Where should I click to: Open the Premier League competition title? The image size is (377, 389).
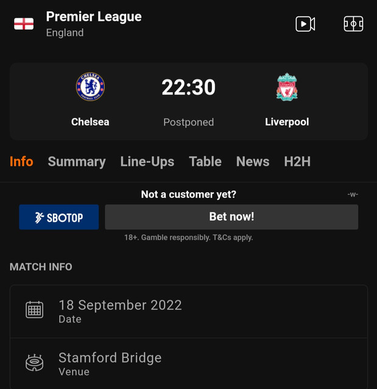click(x=94, y=17)
